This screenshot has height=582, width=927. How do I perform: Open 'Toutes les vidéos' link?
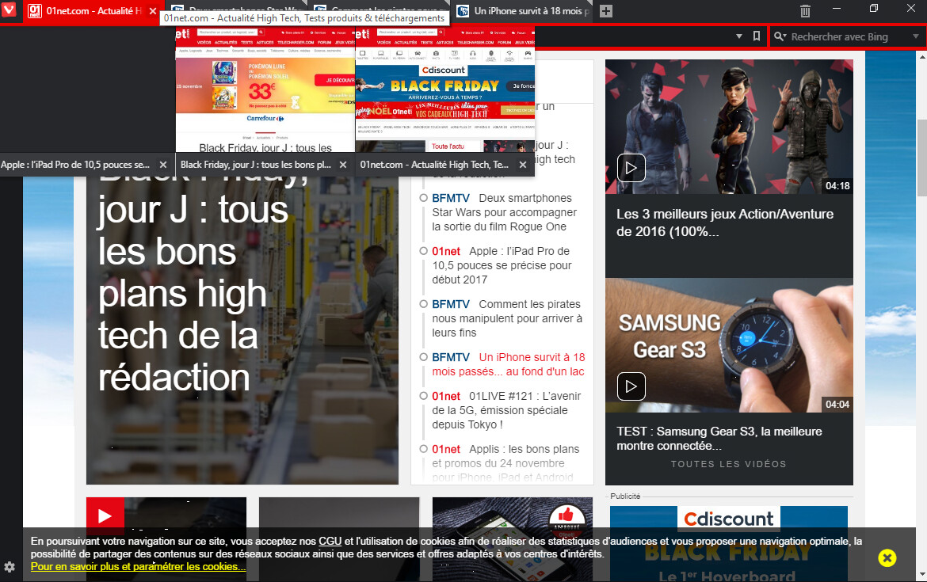tap(728, 464)
